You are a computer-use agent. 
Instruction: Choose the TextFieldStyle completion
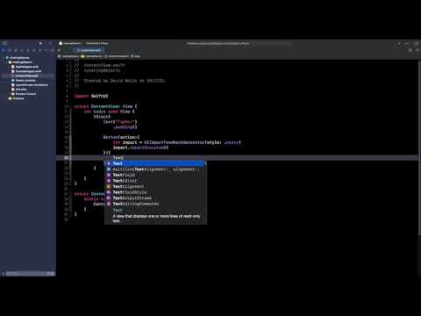(x=154, y=192)
